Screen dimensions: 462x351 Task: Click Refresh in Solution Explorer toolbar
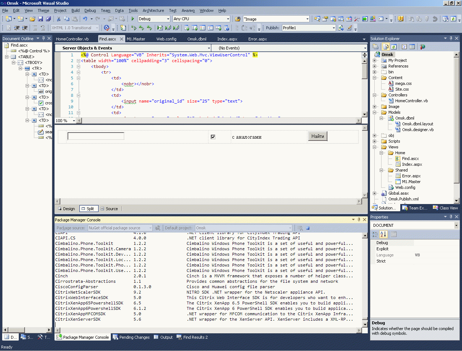click(394, 47)
